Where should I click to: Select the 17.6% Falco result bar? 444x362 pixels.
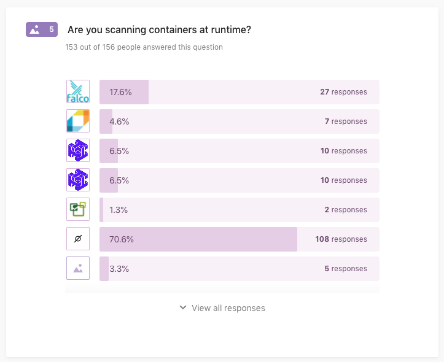tap(240, 92)
